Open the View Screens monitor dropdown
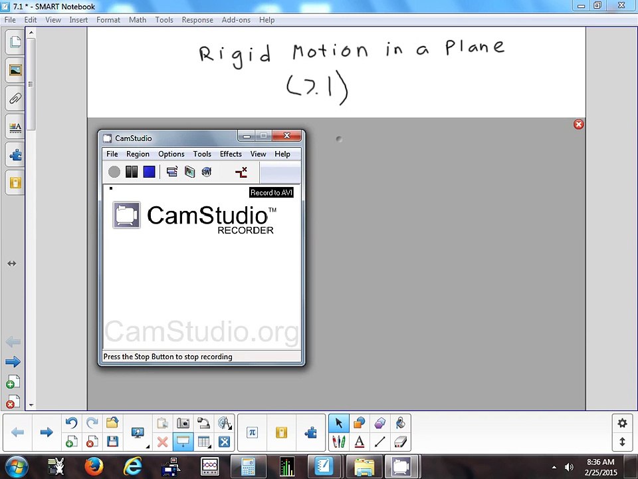Viewport: 638px width, 479px height. [138, 432]
